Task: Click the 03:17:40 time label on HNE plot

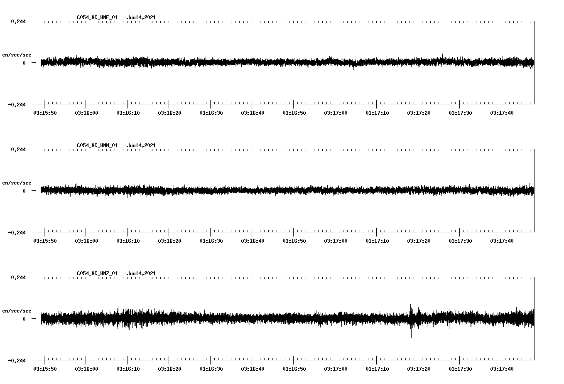Action: [502, 113]
